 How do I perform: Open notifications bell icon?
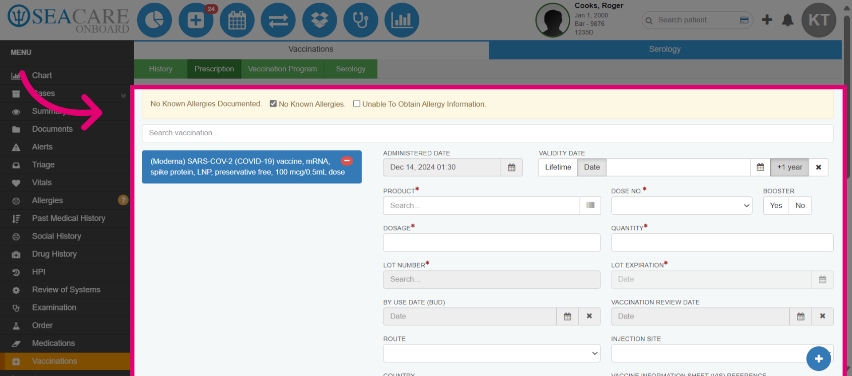tap(788, 20)
